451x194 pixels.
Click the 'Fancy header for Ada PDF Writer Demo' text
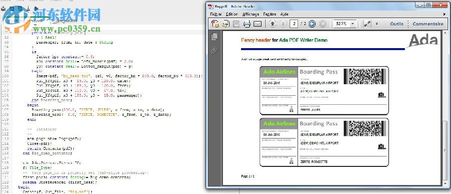tap(284, 40)
